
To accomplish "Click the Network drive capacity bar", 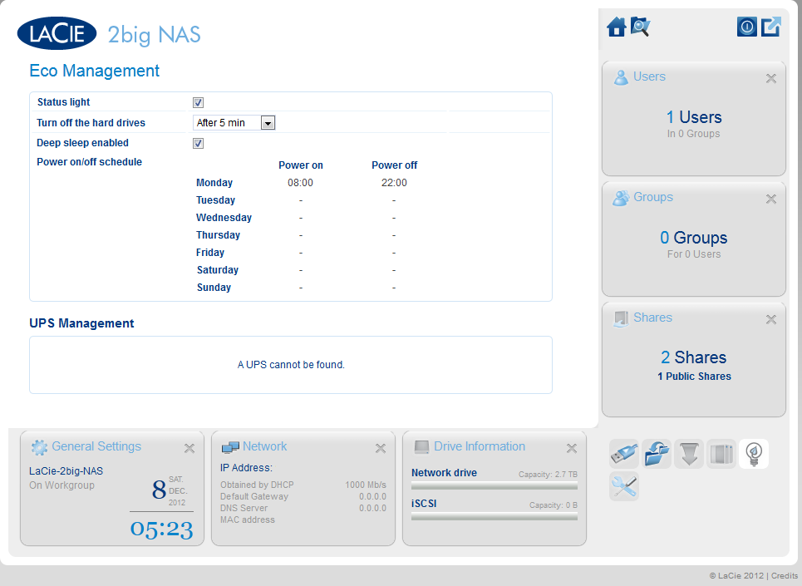I will 494,485.
